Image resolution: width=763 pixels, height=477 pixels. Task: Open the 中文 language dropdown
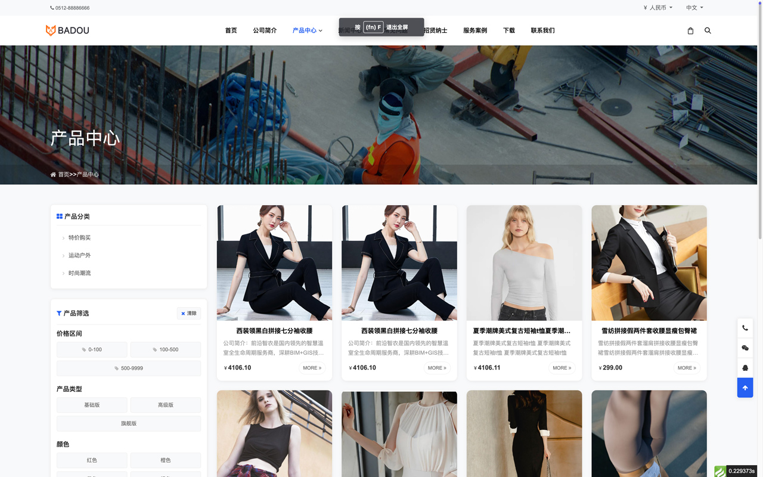[x=693, y=7]
